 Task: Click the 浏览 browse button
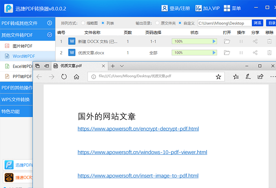pyautogui.click(x=257, y=23)
